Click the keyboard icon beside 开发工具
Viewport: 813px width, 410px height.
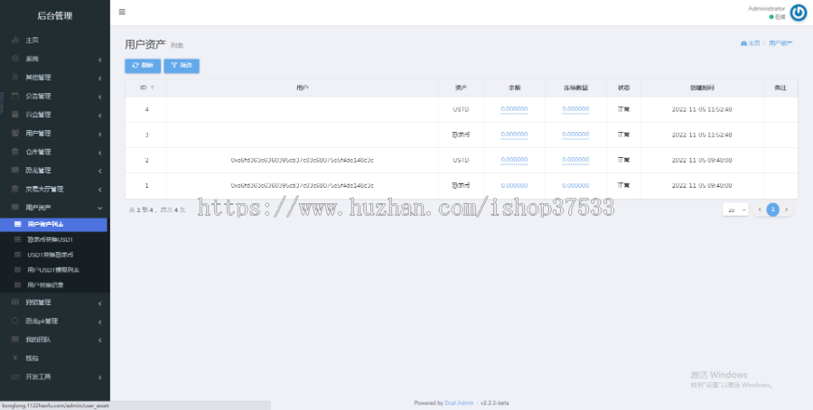coord(15,377)
